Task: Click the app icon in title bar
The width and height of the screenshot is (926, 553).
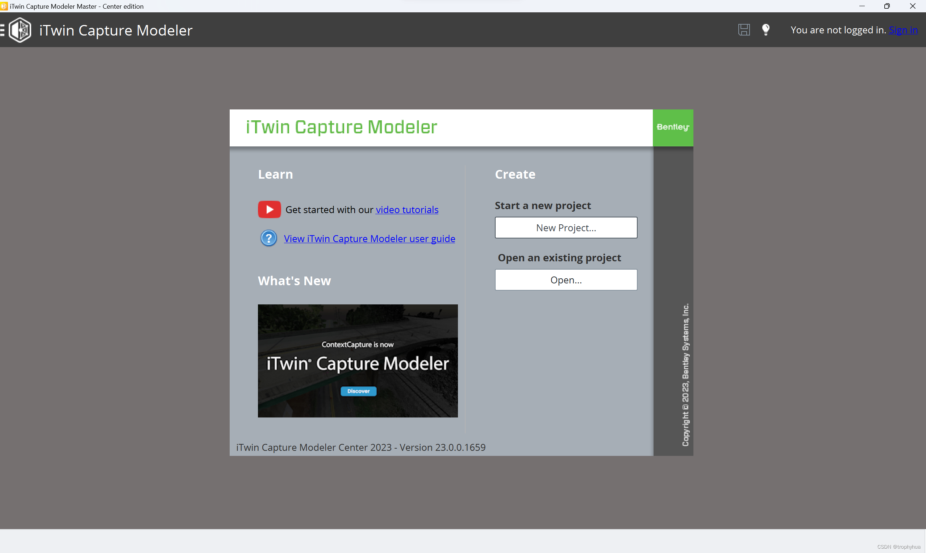Action: coord(4,6)
